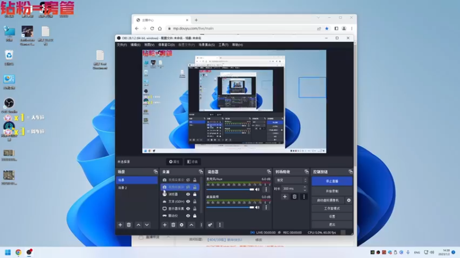The width and height of the screenshot is (460, 258).
Task: Open transition properties three-dot menu
Action: [304, 197]
